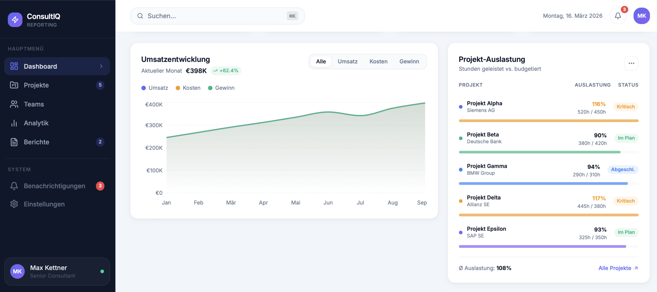Switch chart to the Kosten tab

378,62
